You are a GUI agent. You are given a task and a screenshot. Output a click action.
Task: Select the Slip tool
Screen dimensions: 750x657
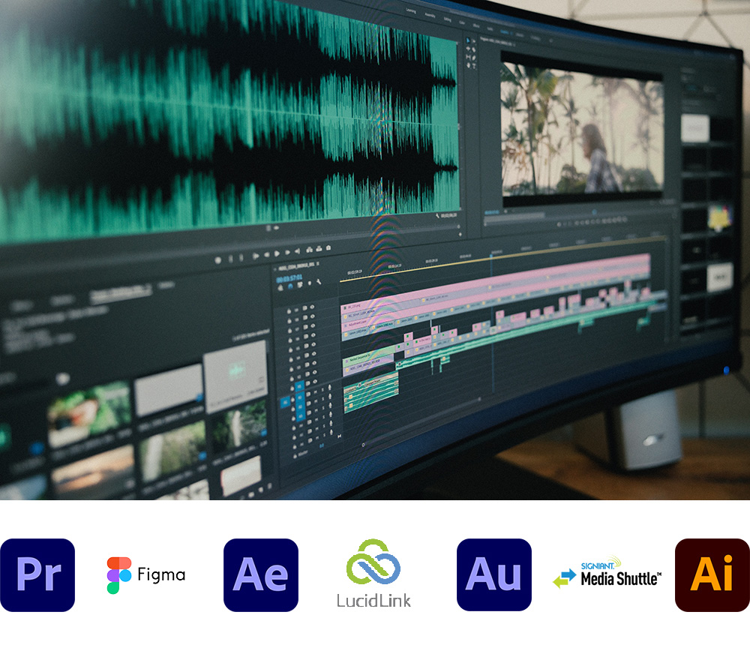coord(468,57)
